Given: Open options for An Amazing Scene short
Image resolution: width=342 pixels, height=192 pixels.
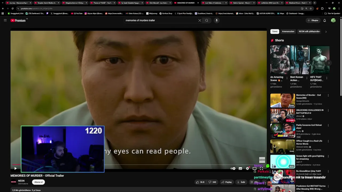Looking at the screenshot, I should point(287,78).
